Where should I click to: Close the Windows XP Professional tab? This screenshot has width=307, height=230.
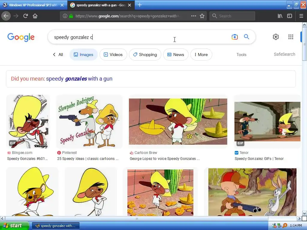pos(62,5)
